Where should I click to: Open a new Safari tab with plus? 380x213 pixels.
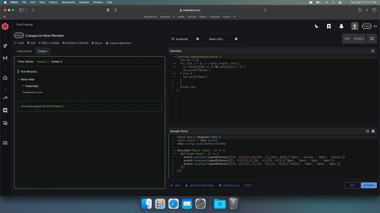point(367,10)
